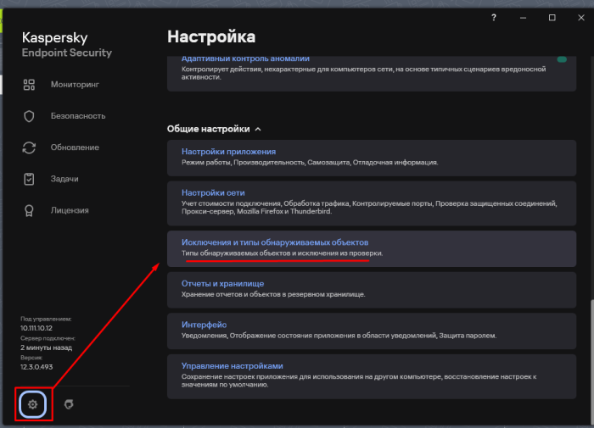
Task: Toggle the Адаптивный контроль аномалий switch
Action: [x=561, y=59]
